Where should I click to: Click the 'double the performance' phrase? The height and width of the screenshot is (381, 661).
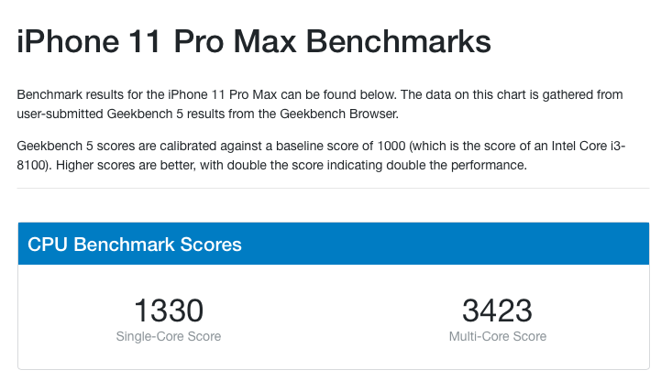pos(457,165)
